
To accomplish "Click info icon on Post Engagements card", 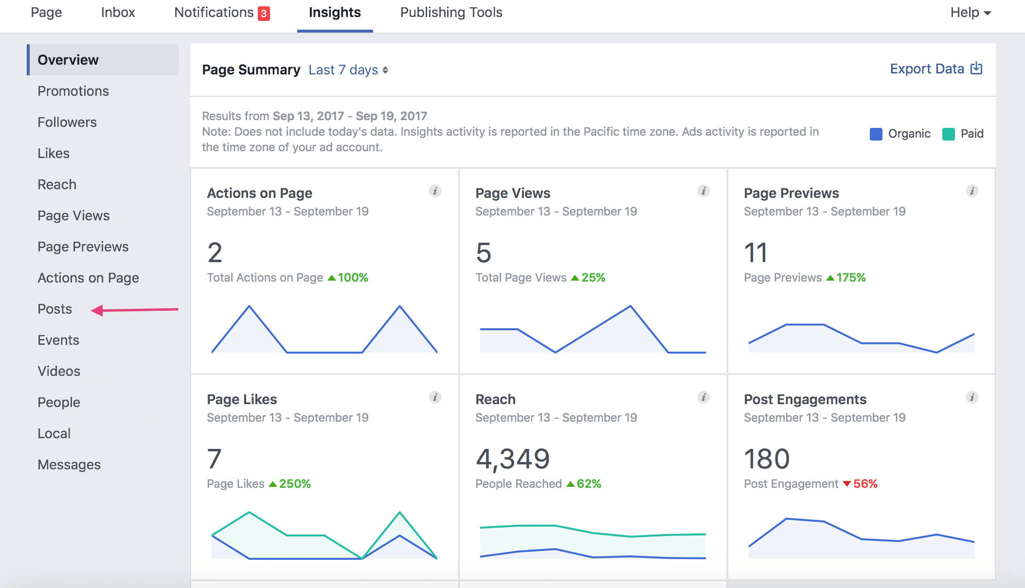I will click(972, 397).
